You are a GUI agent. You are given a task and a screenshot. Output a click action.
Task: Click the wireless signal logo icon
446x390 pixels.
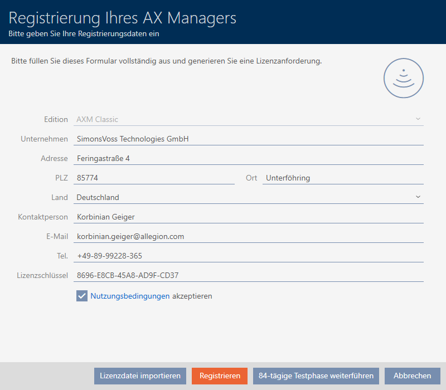coord(403,79)
